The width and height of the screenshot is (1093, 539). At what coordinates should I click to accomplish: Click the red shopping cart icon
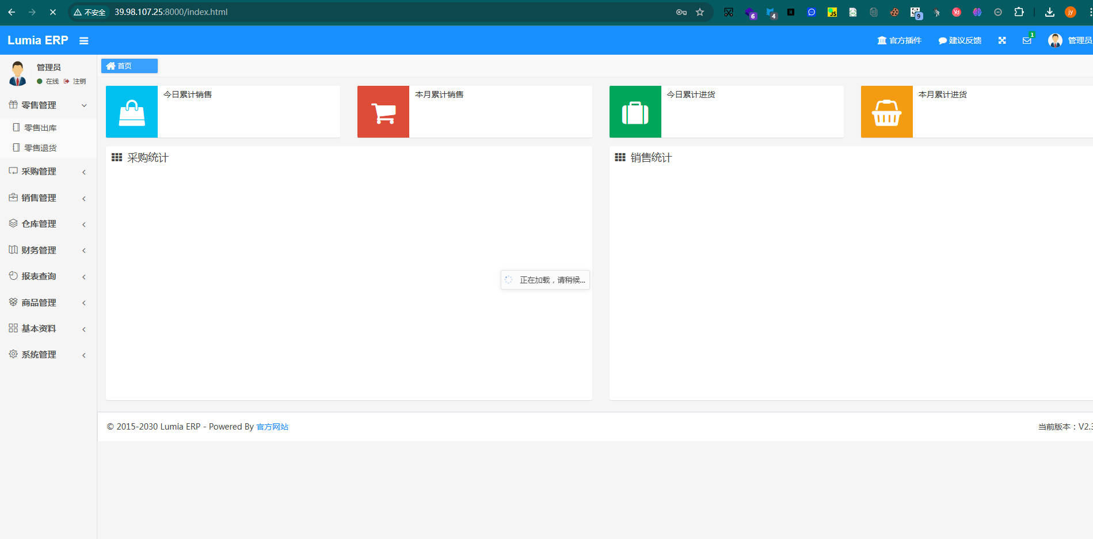pos(383,112)
